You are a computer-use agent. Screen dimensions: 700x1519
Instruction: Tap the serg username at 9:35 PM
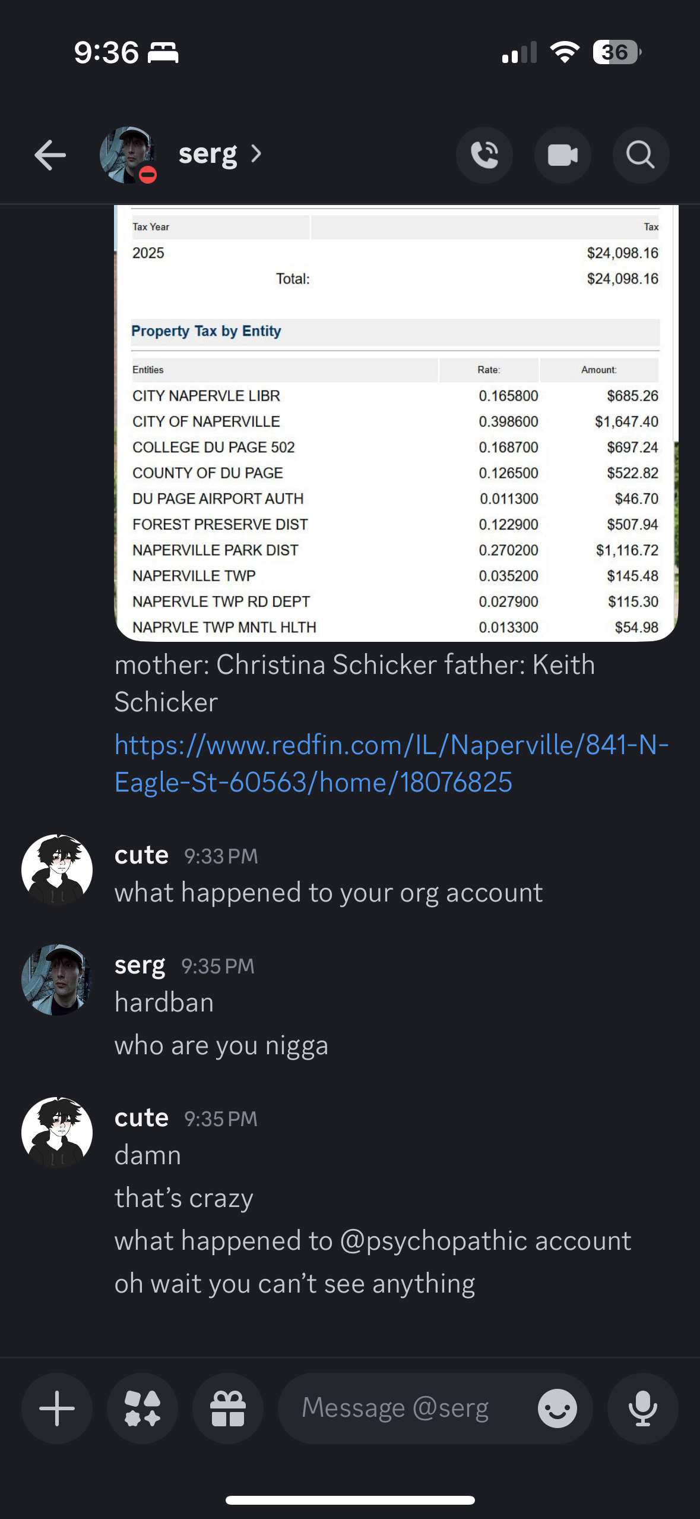(x=140, y=966)
